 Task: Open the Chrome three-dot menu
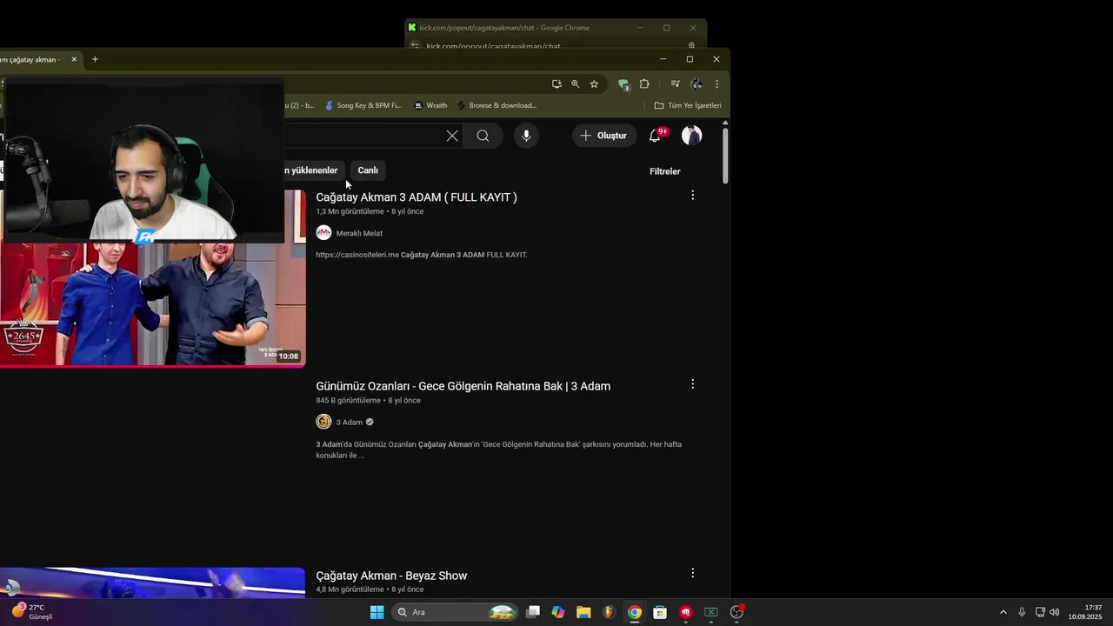pos(716,84)
